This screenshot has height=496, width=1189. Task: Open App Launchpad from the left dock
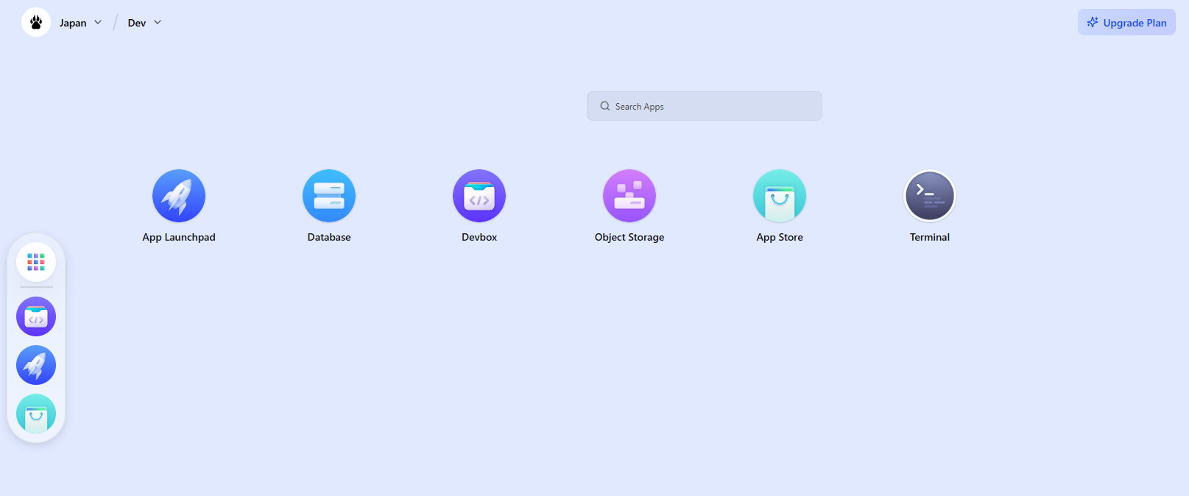(x=36, y=365)
